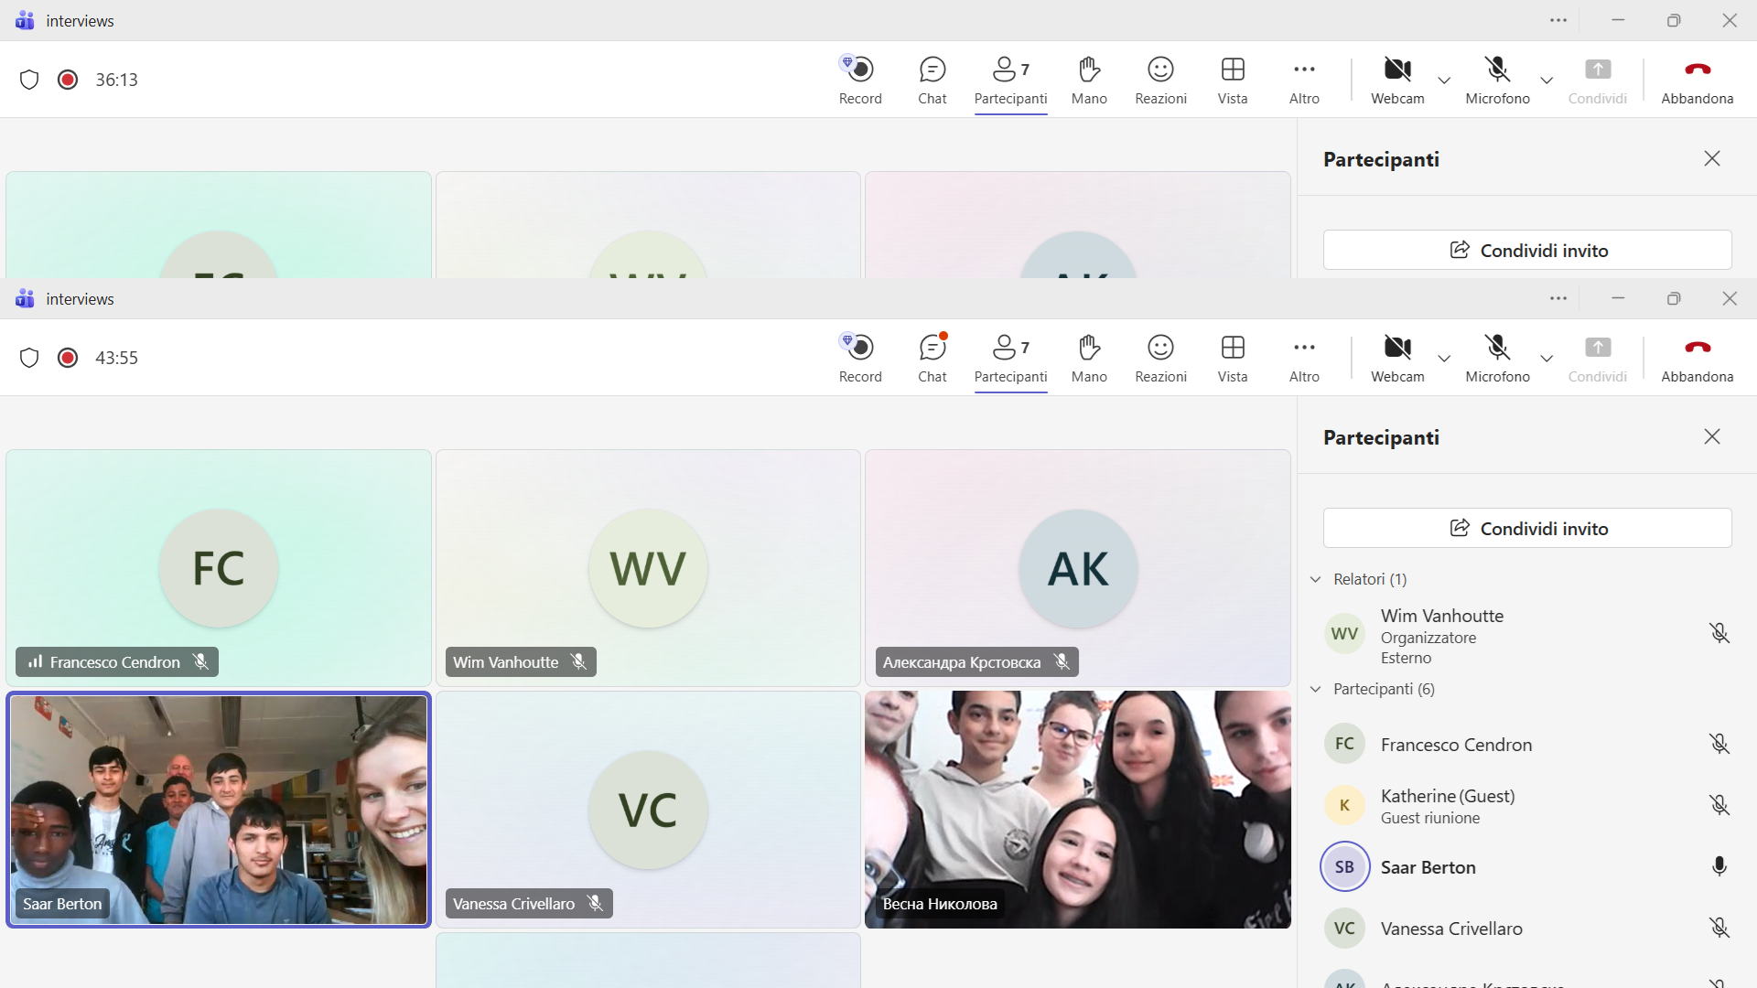1757x988 pixels.
Task: Open Altro menu in the front window
Action: (1304, 359)
